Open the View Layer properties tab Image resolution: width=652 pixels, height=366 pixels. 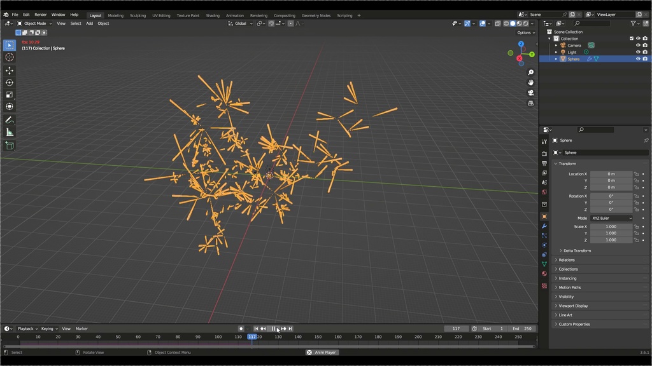coord(544,173)
